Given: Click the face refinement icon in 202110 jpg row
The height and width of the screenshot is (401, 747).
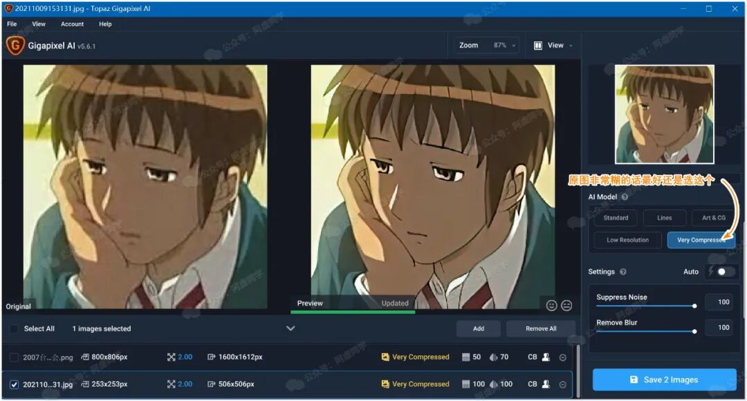Looking at the screenshot, I should pyautogui.click(x=546, y=384).
